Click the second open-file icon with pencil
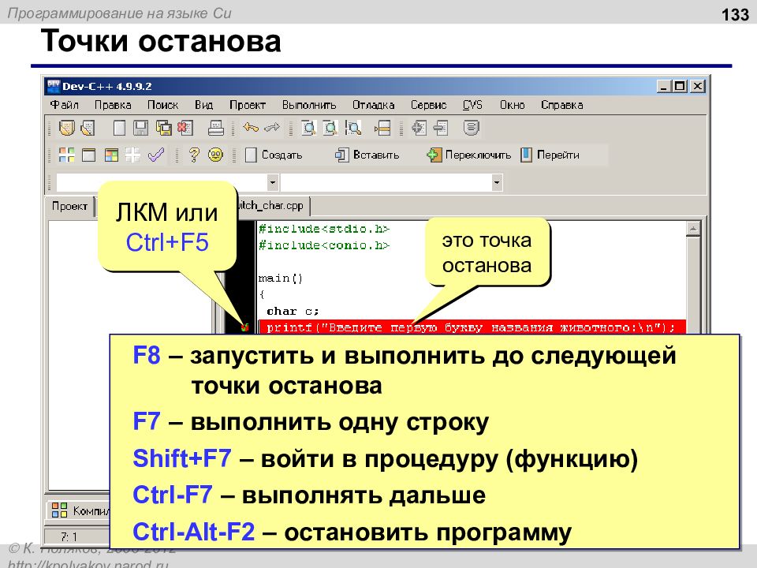The height and width of the screenshot is (568, 757). pos(88,128)
